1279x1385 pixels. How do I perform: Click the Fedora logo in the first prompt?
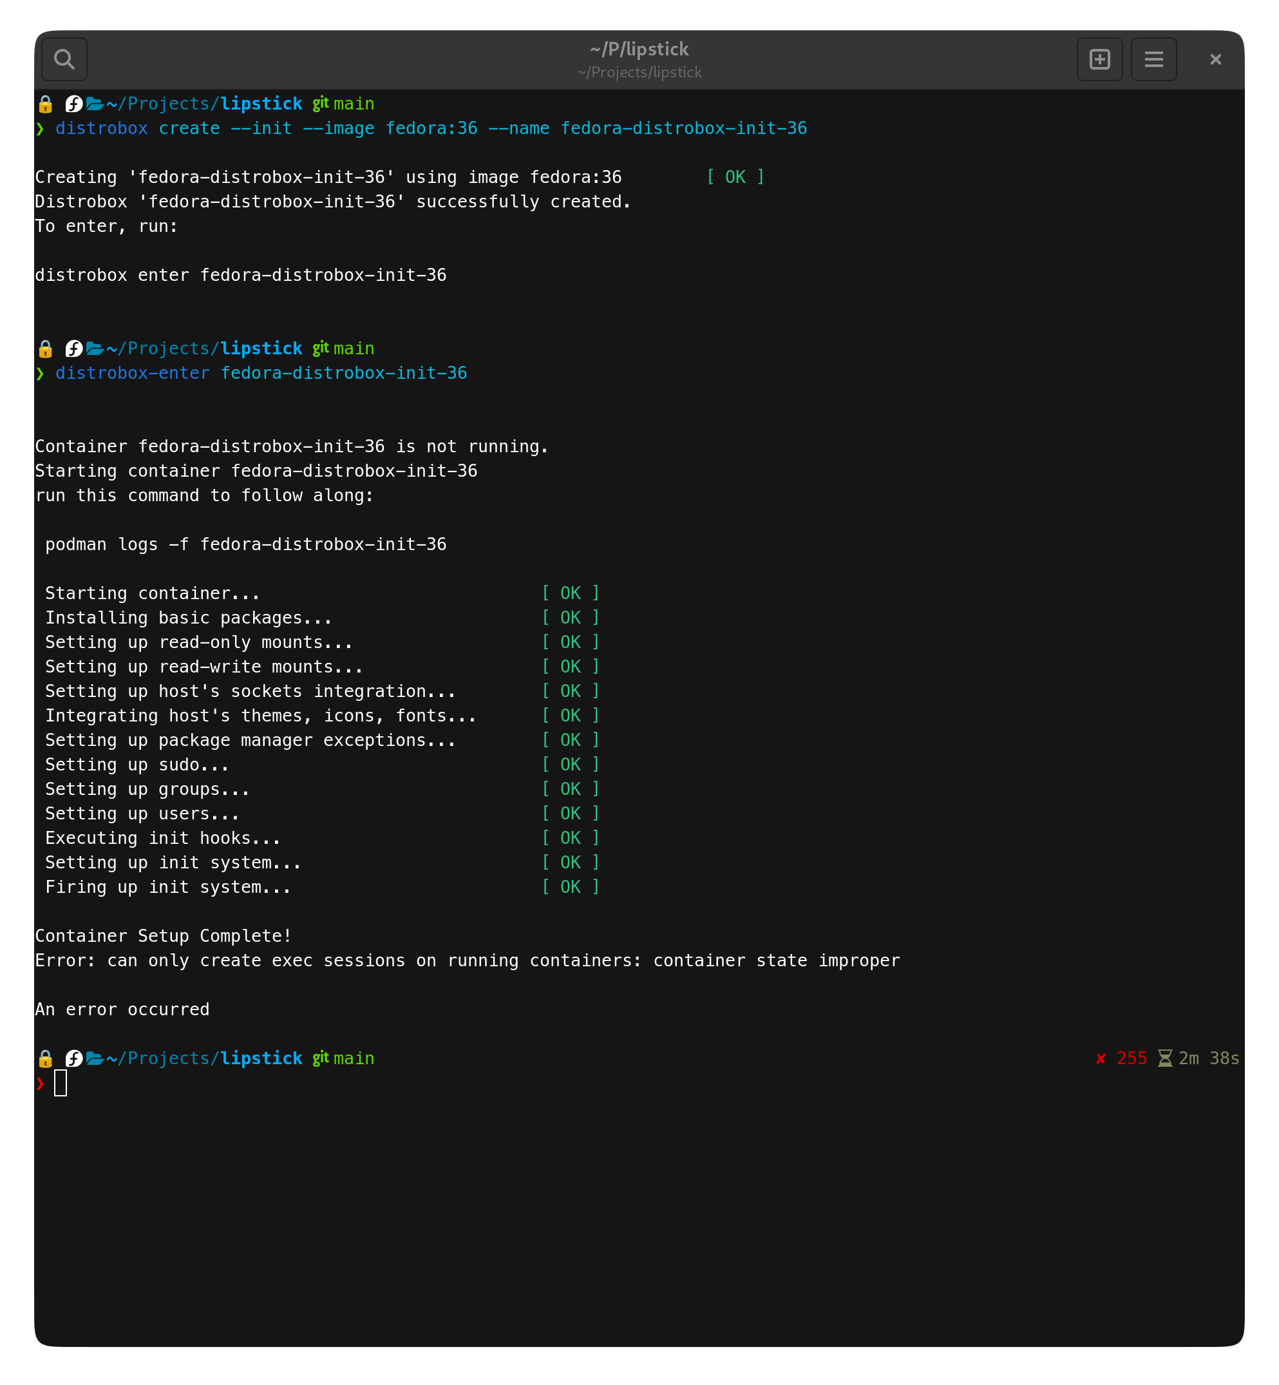click(73, 104)
